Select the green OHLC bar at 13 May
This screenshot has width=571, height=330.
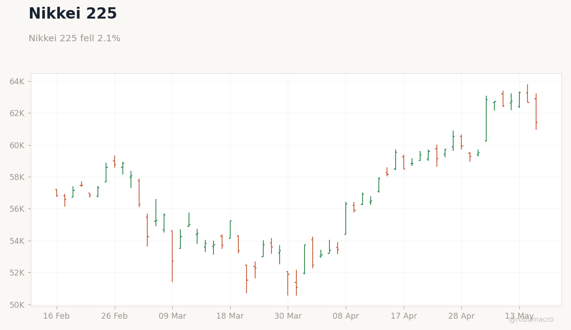click(519, 100)
